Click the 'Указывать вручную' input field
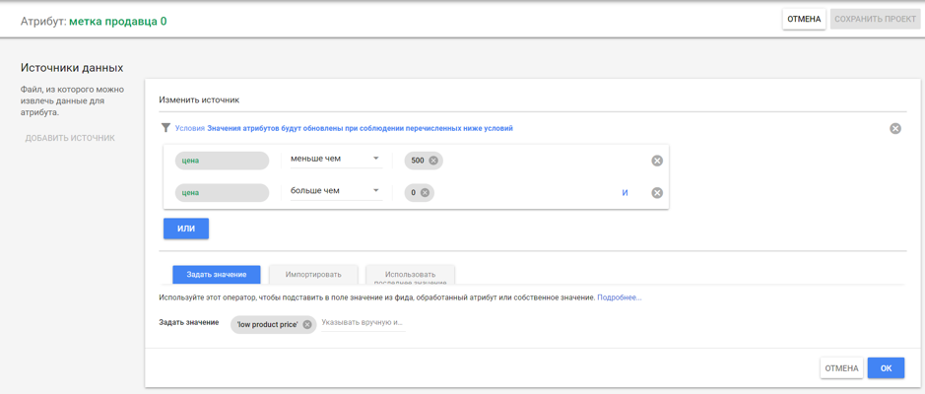The image size is (925, 394). pyautogui.click(x=363, y=323)
